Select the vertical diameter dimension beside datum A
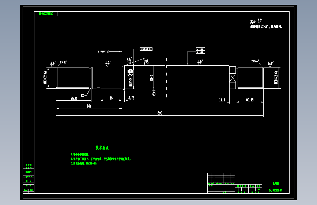This screenshot has height=205, width=317. click(x=151, y=78)
